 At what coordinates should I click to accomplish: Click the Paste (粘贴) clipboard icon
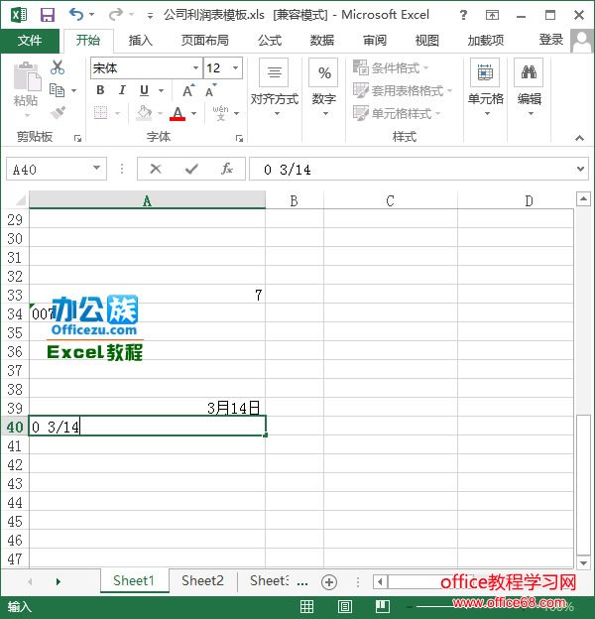click(27, 77)
